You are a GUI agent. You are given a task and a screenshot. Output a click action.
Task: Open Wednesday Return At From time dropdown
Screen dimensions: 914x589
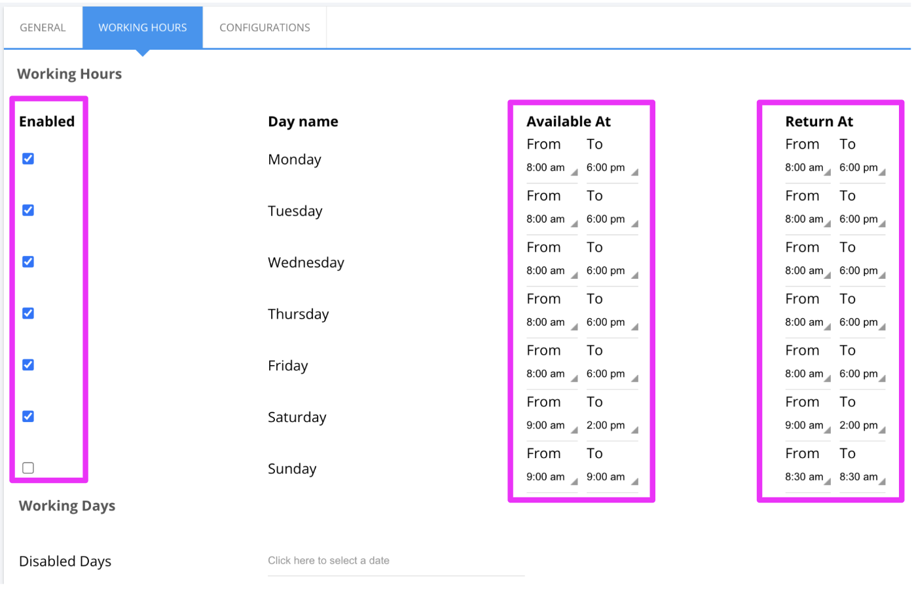click(x=808, y=271)
